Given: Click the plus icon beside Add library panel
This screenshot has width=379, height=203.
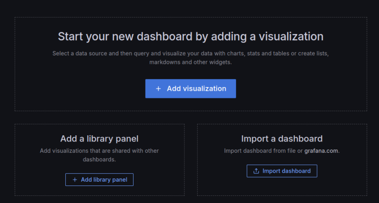Looking at the screenshot, I should pos(74,180).
